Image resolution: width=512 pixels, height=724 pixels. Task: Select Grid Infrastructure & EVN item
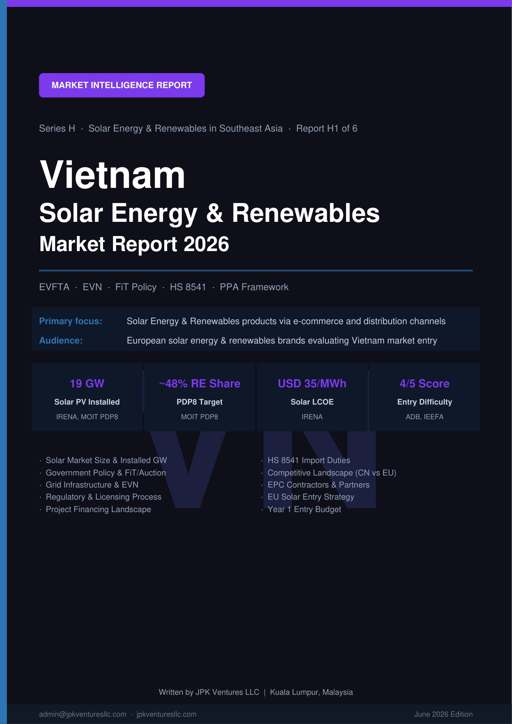[x=92, y=485]
